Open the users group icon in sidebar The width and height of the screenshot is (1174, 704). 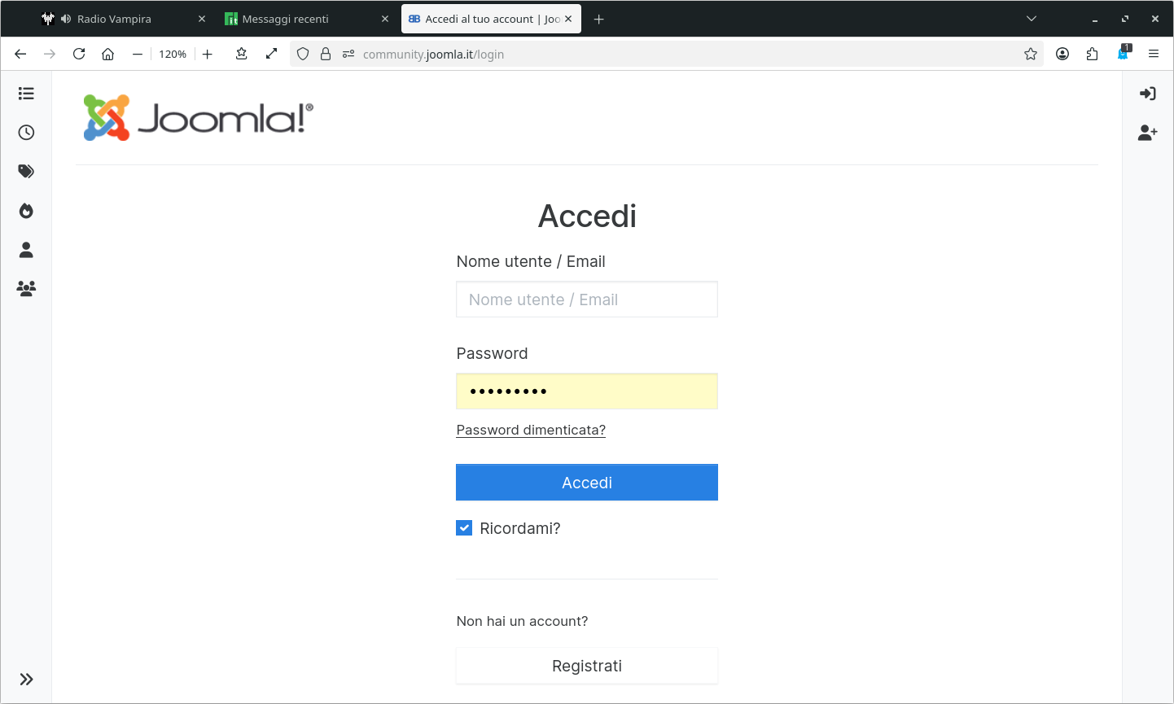(x=26, y=289)
